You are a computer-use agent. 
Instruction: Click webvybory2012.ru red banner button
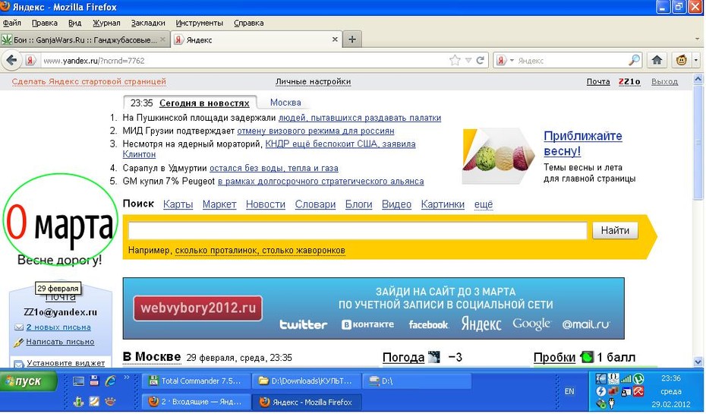197,308
